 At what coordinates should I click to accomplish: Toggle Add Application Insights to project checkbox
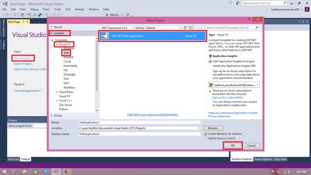(210, 61)
